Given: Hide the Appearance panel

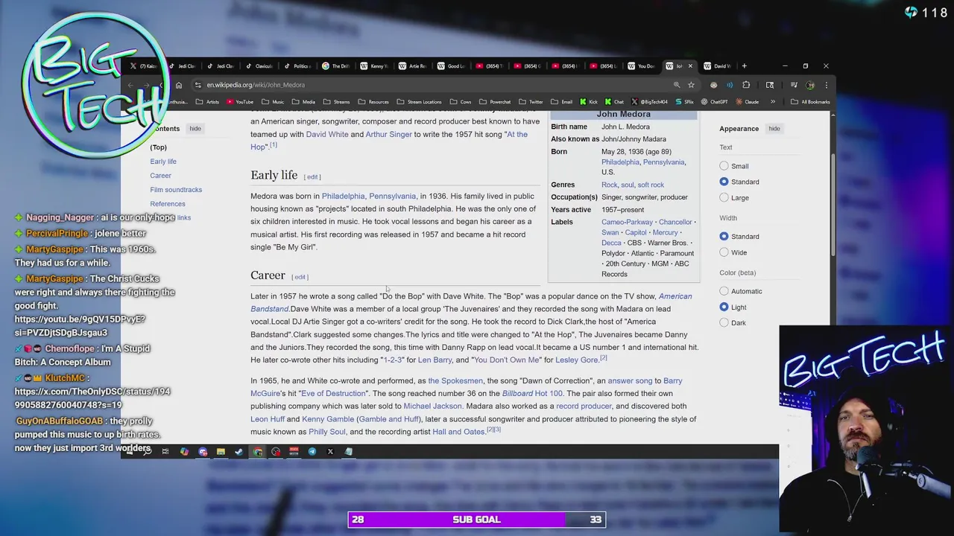Looking at the screenshot, I should pyautogui.click(x=774, y=129).
